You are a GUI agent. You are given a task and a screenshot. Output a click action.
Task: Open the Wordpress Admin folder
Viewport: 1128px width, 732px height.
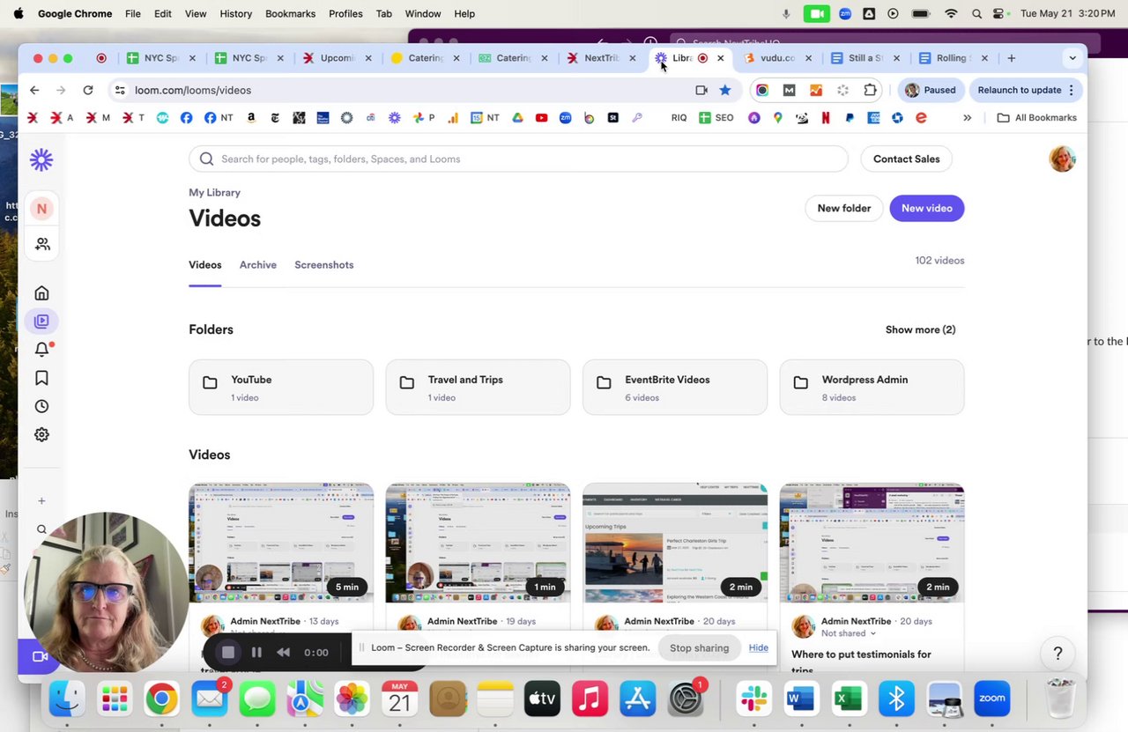pos(872,387)
